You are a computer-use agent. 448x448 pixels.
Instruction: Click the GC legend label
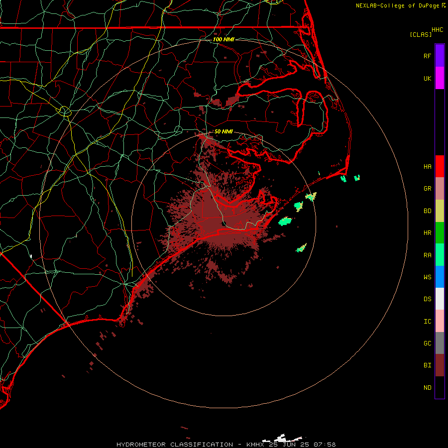427,343
